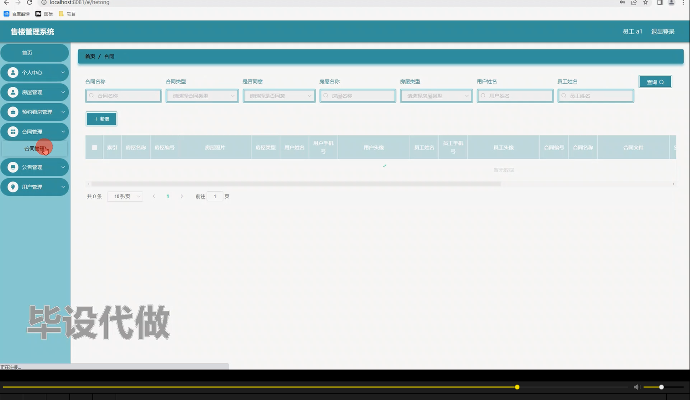690x400 pixels.
Task: Adjust the volume slider knob
Action: click(x=661, y=387)
